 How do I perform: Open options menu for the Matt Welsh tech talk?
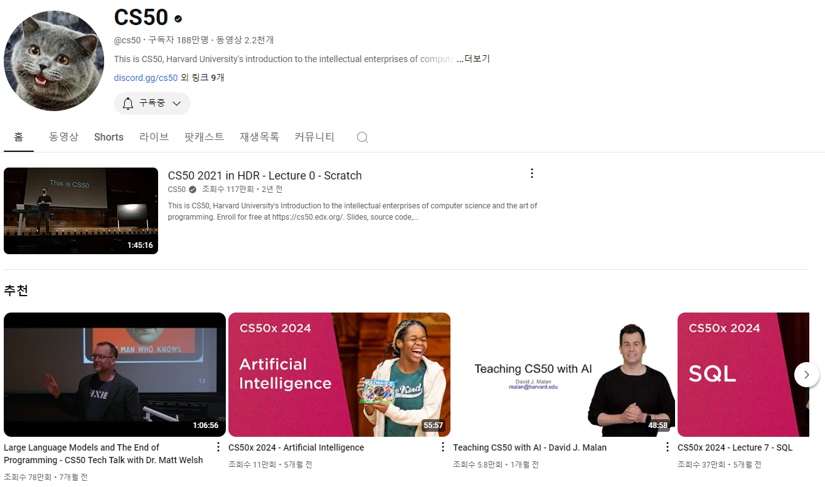[x=218, y=446]
